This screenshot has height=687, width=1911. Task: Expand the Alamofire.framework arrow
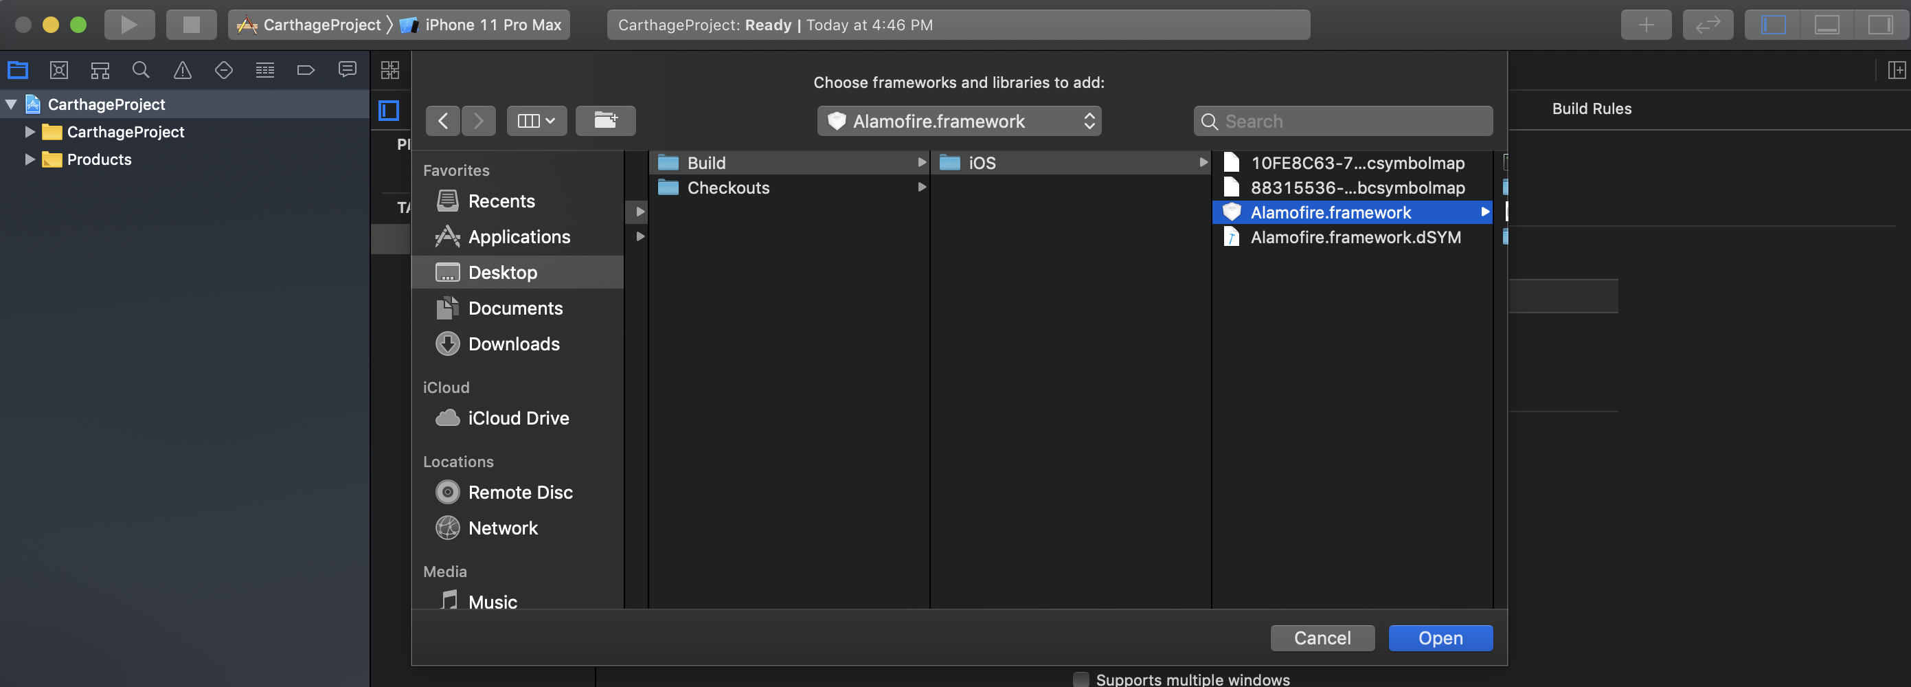pyautogui.click(x=1484, y=212)
